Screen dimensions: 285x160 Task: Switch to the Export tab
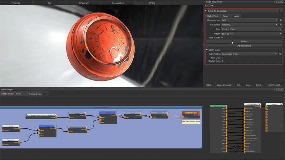[x=226, y=16]
